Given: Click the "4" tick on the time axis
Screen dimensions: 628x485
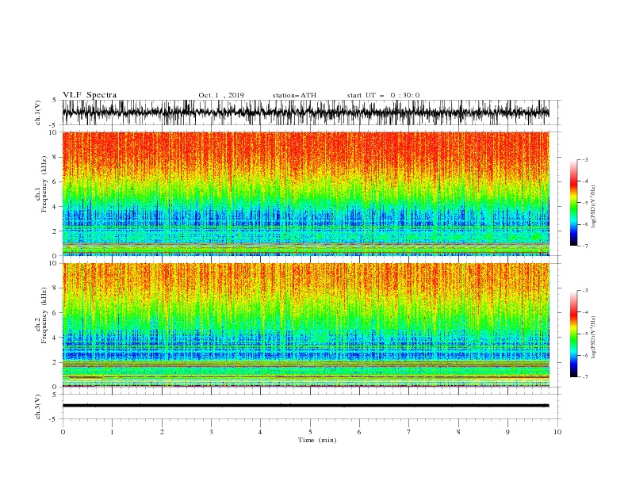Looking at the screenshot, I should [x=260, y=432].
